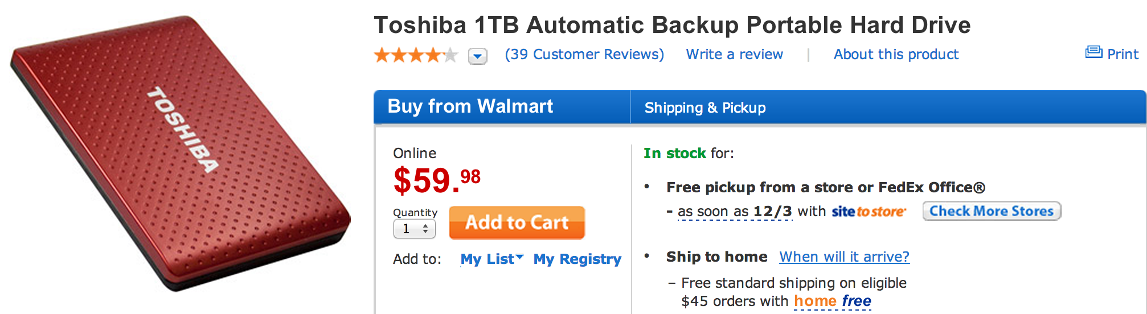1147x314 pixels.
Task: Click the Check More Stores button
Action: click(991, 211)
